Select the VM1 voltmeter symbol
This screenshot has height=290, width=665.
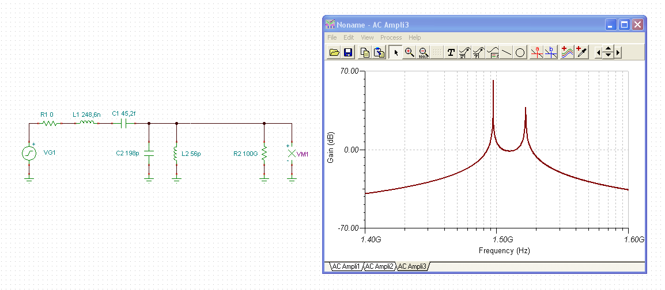click(x=292, y=153)
